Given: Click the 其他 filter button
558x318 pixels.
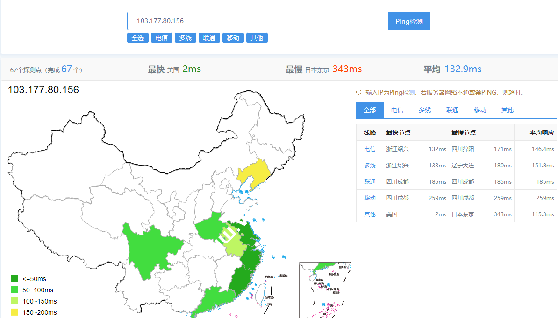Looking at the screenshot, I should (x=257, y=38).
